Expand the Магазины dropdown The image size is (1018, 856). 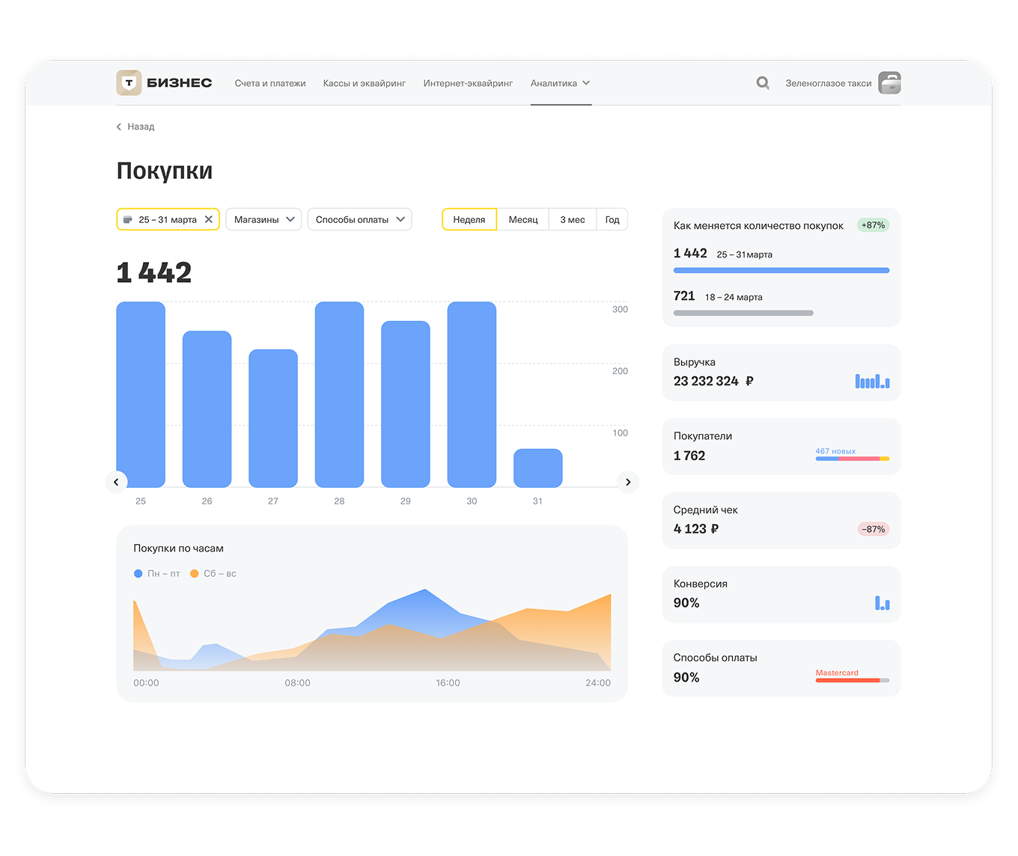(x=263, y=219)
